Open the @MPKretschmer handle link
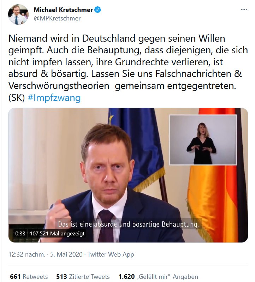 57,18
